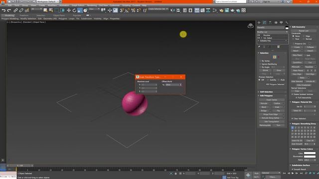This screenshot has width=319, height=179.
Task: Collapse the Edit Polygons rollout
Action: (266, 95)
